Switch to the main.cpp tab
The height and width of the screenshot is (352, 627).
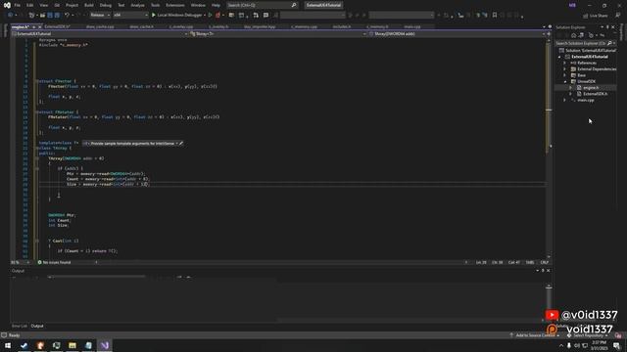pyautogui.click(x=411, y=26)
